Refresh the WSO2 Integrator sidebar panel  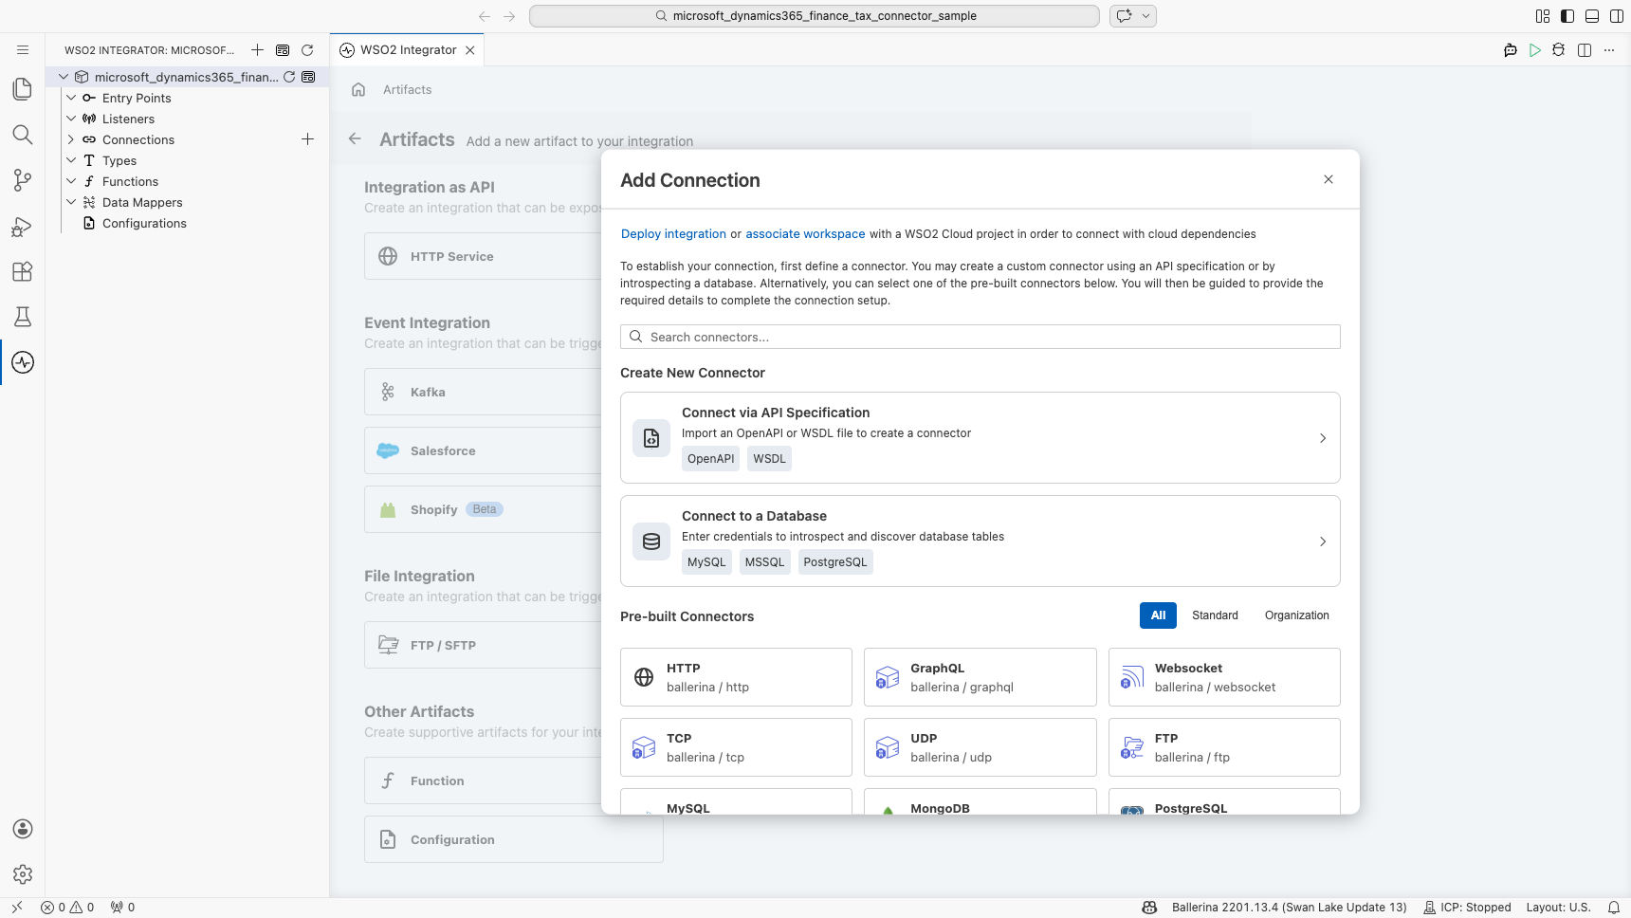307,50
